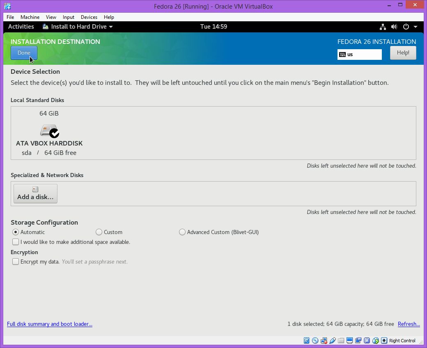The width and height of the screenshot is (427, 348).
Task: Select Automatic storage configuration
Action: tap(16, 232)
